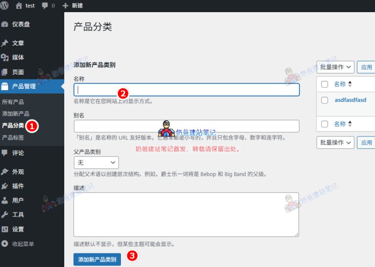
Task: Sort by top 名称 column arrows
Action: [350, 84]
